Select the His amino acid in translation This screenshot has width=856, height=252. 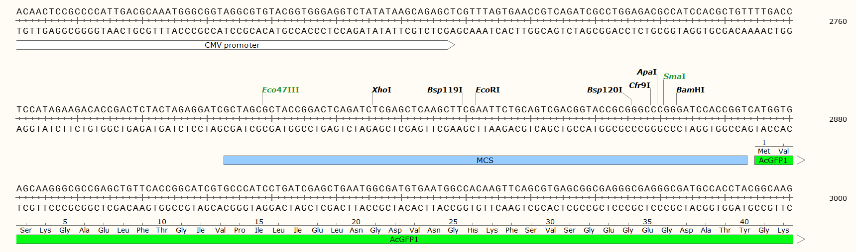[473, 230]
